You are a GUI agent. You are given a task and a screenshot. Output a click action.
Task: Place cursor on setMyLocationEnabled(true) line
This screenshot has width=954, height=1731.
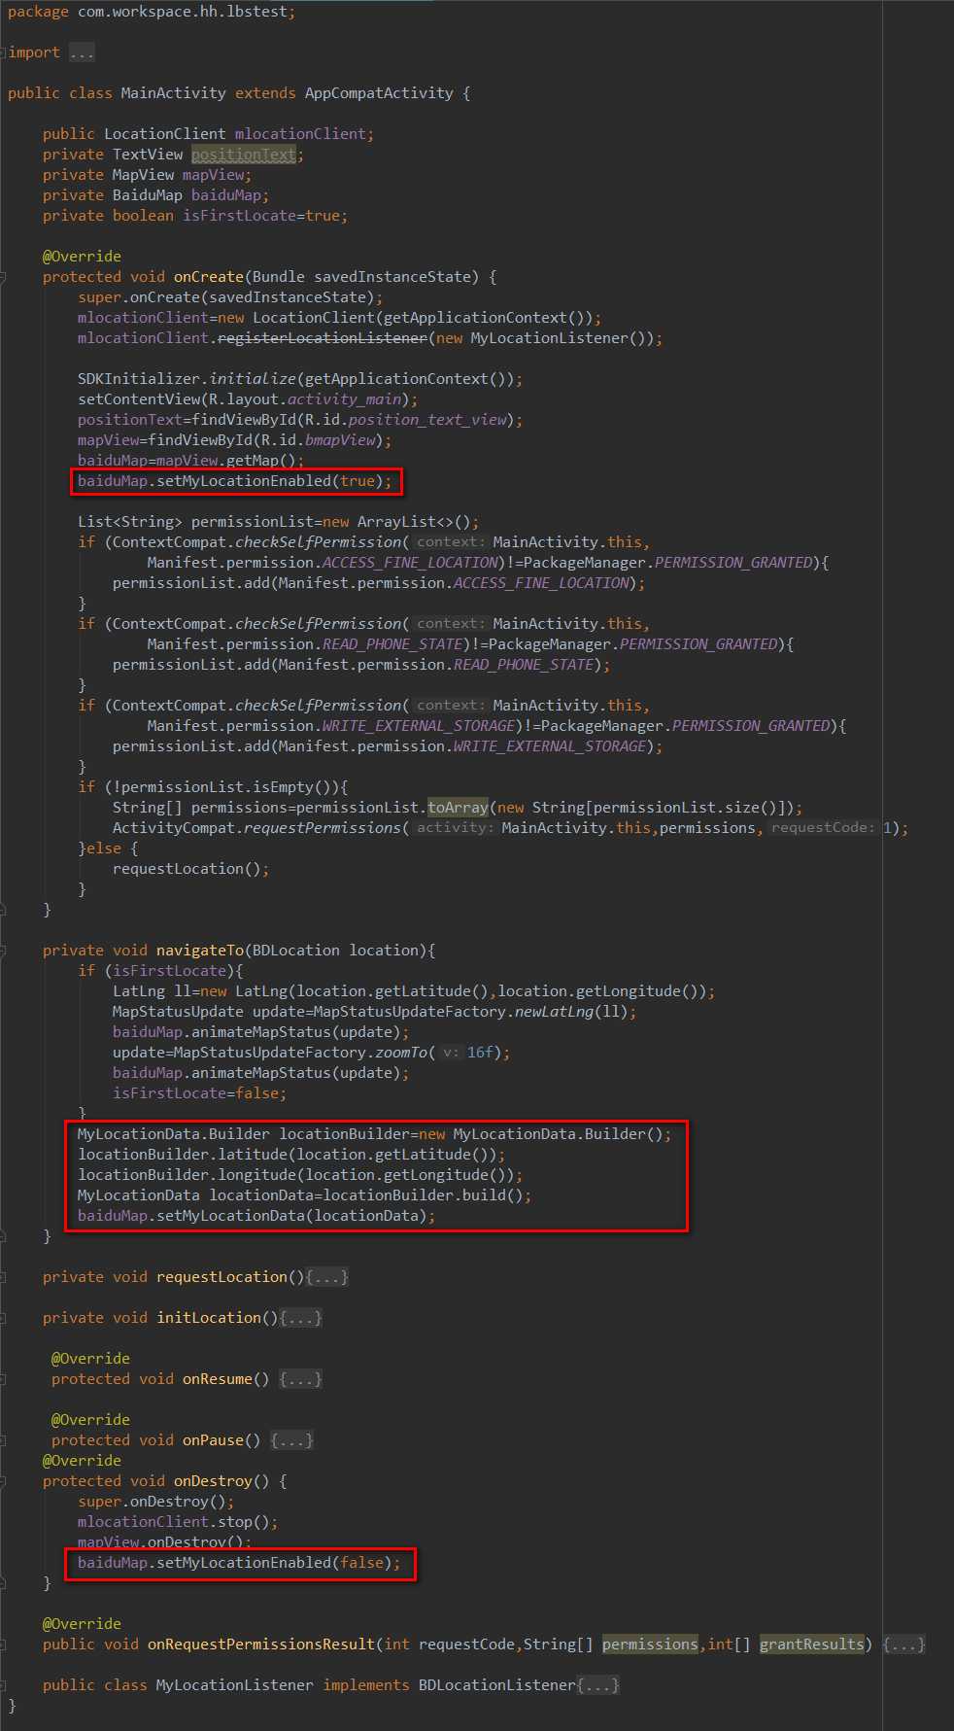point(235,481)
